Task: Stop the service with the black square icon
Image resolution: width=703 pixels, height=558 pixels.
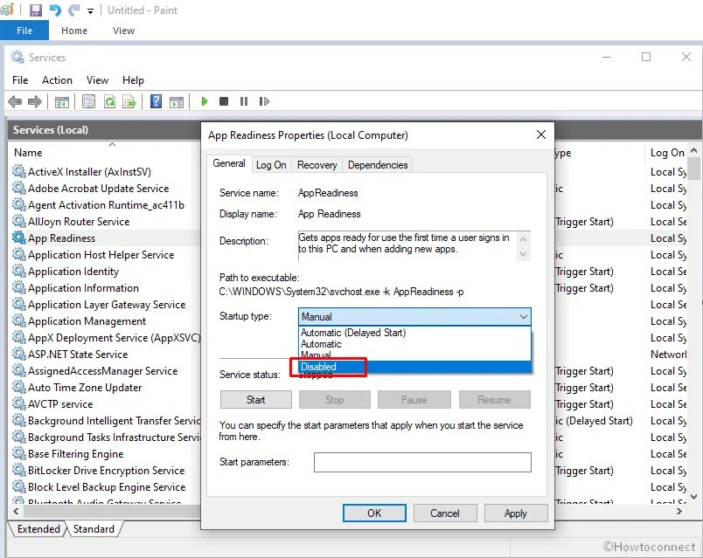Action: click(x=225, y=101)
